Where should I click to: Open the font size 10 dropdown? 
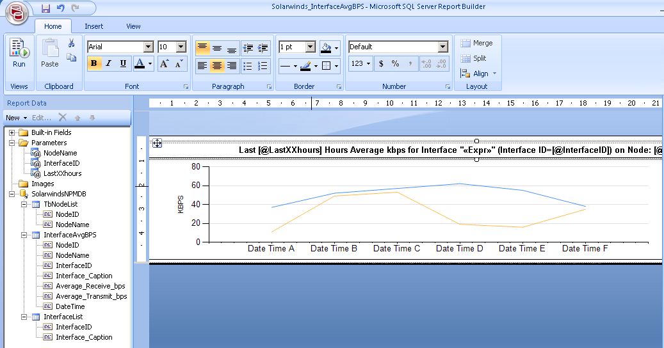[181, 47]
